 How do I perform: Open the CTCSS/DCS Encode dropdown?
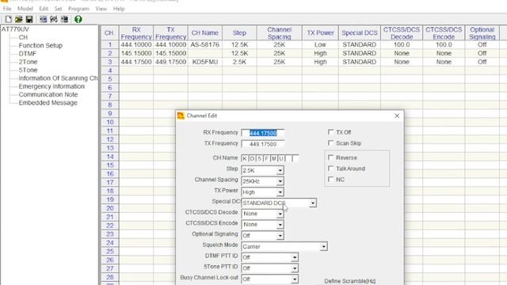tap(280, 225)
